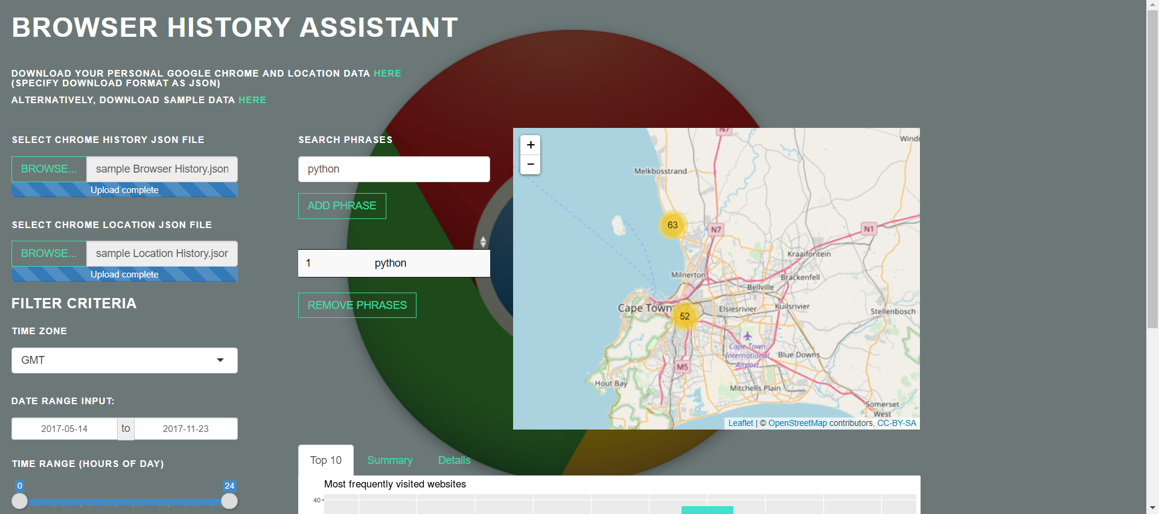The width and height of the screenshot is (1159, 514).
Task: Click the end date field 2017-11-23
Action: pos(186,429)
